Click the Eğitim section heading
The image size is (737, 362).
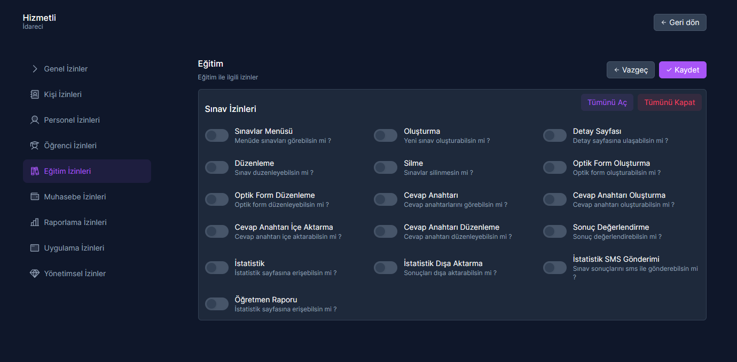coord(210,64)
